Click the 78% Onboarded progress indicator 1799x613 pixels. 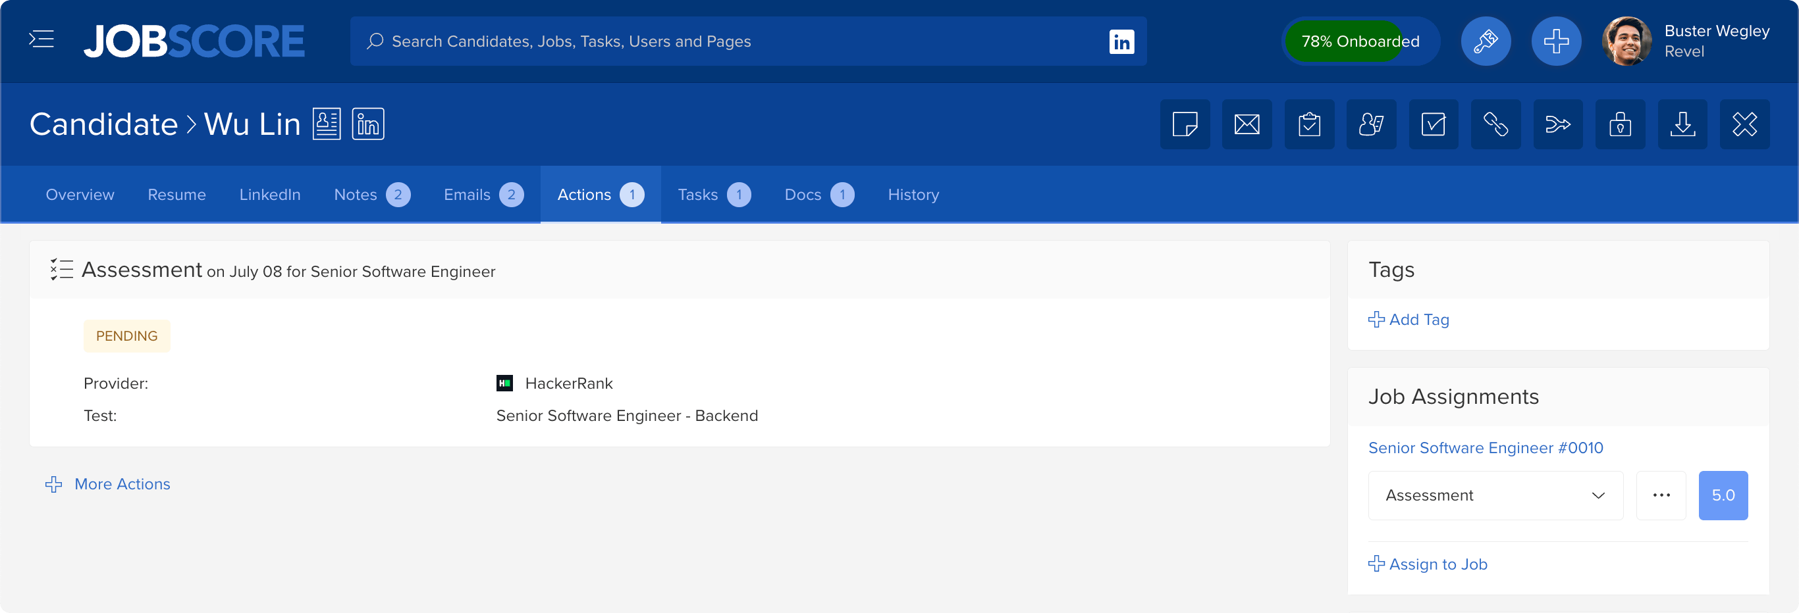(1360, 41)
